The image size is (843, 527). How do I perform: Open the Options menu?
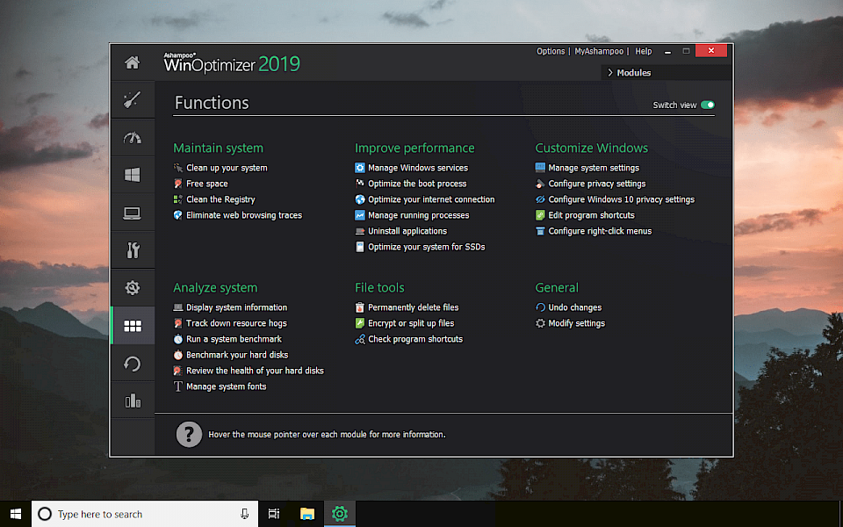point(551,51)
